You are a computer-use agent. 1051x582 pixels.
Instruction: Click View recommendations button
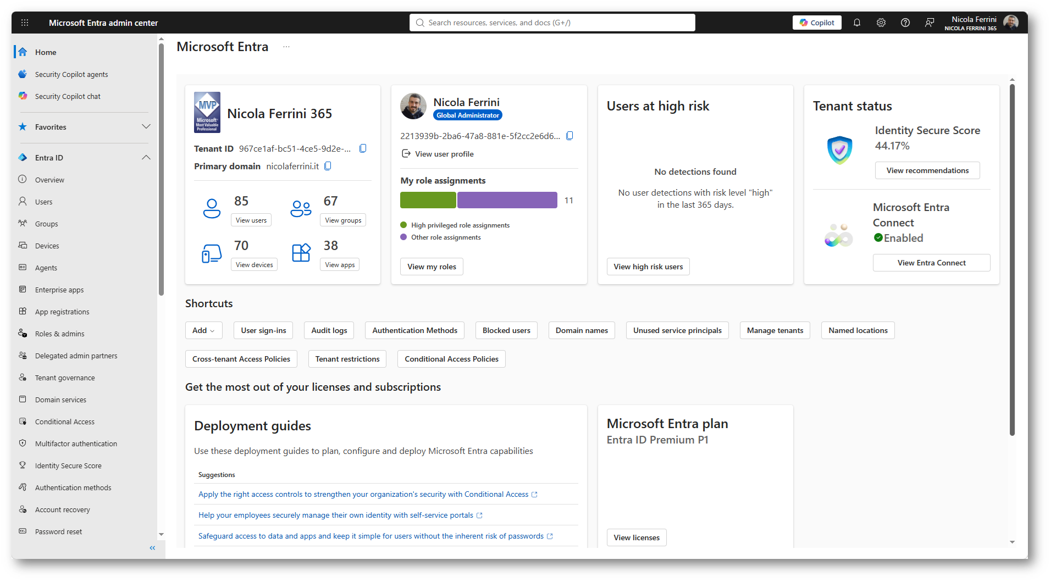[927, 170]
